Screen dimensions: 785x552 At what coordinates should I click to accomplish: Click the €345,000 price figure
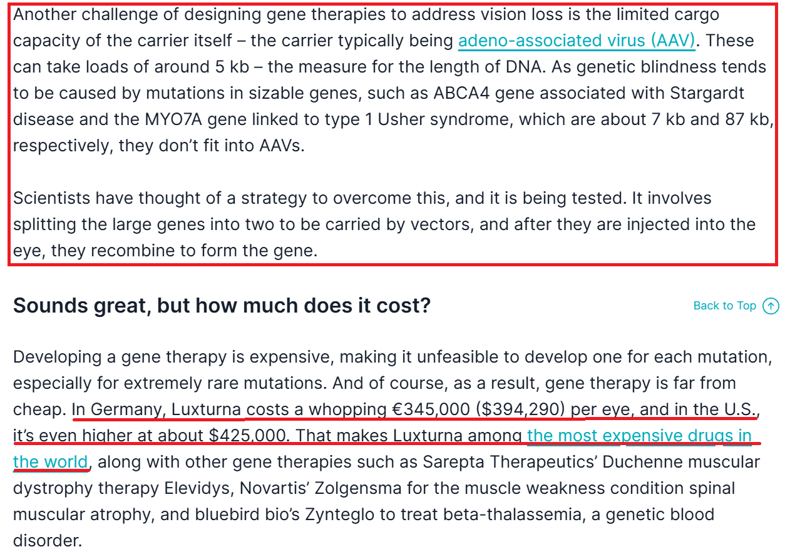tap(431, 409)
